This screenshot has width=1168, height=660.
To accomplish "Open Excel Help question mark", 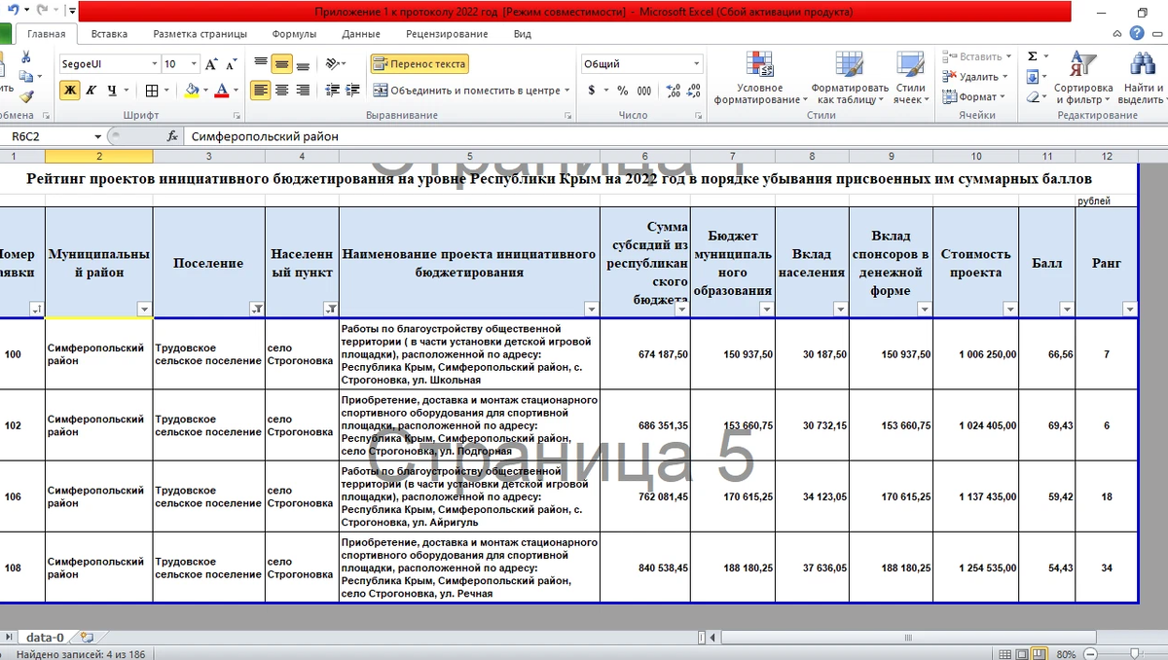I will tap(1135, 33).
